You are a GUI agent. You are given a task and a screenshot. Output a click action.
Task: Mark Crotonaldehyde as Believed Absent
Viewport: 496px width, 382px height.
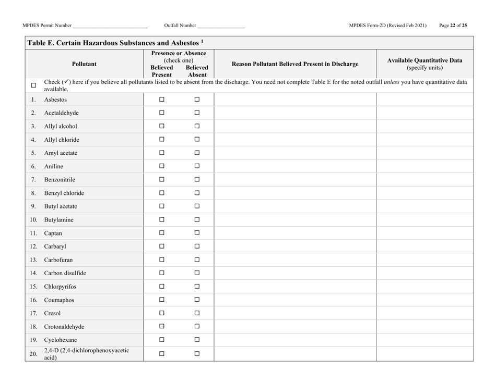coord(197,326)
